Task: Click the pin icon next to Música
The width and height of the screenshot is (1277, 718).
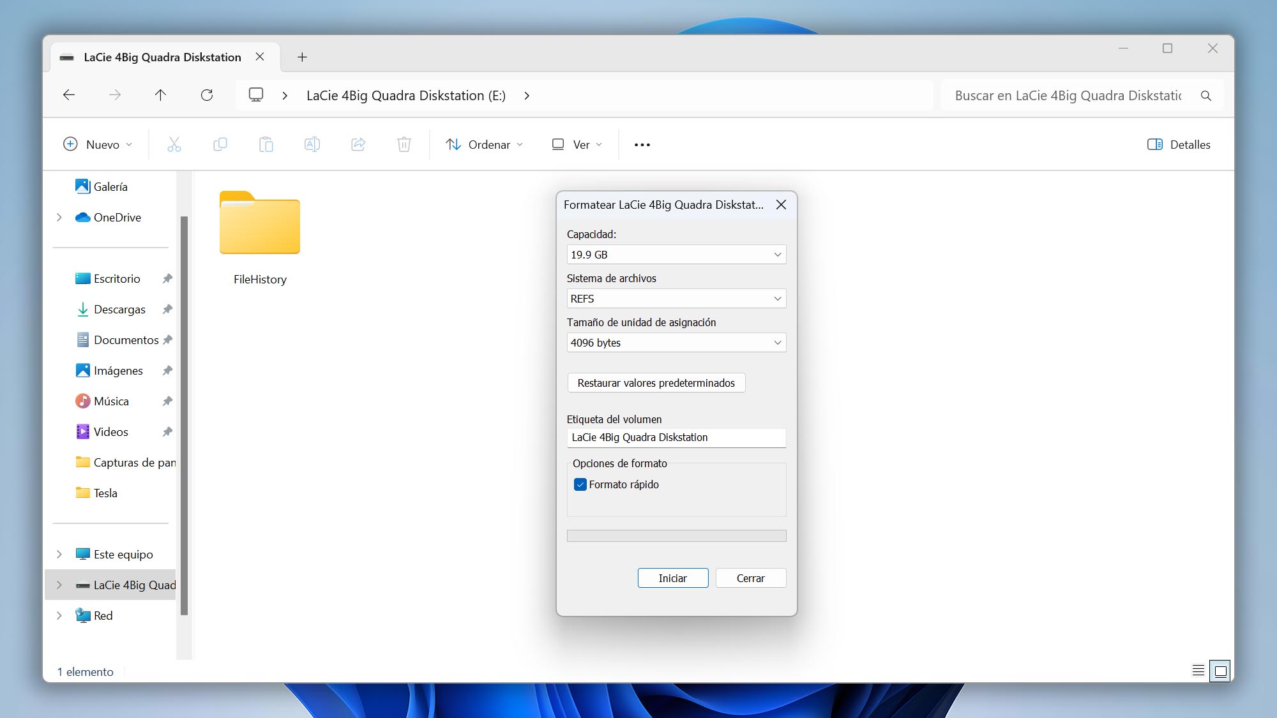Action: tap(167, 401)
